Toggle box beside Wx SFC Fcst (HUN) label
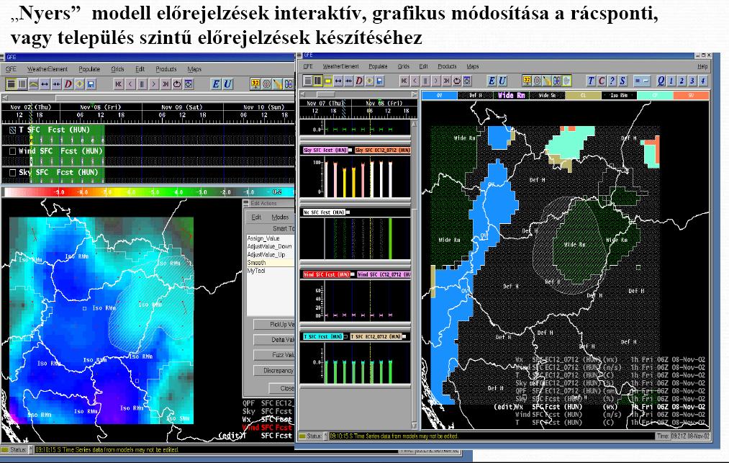 tap(348, 212)
